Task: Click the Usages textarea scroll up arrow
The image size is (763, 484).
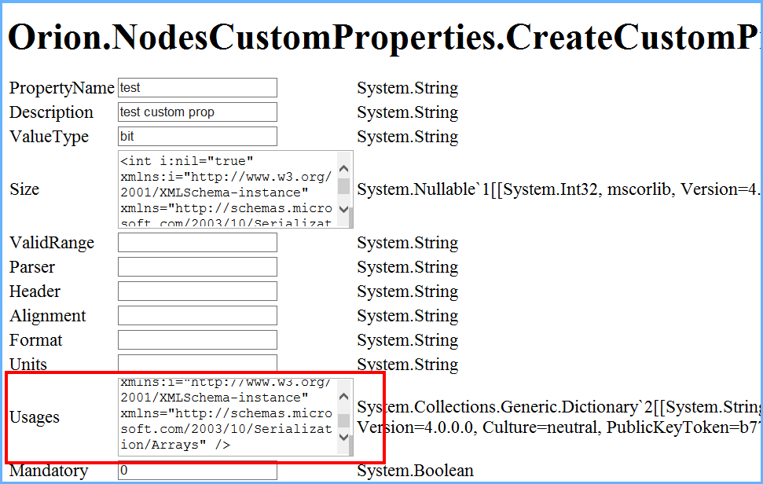Action: point(343,397)
